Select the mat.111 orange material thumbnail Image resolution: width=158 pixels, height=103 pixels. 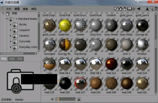click(x=111, y=64)
